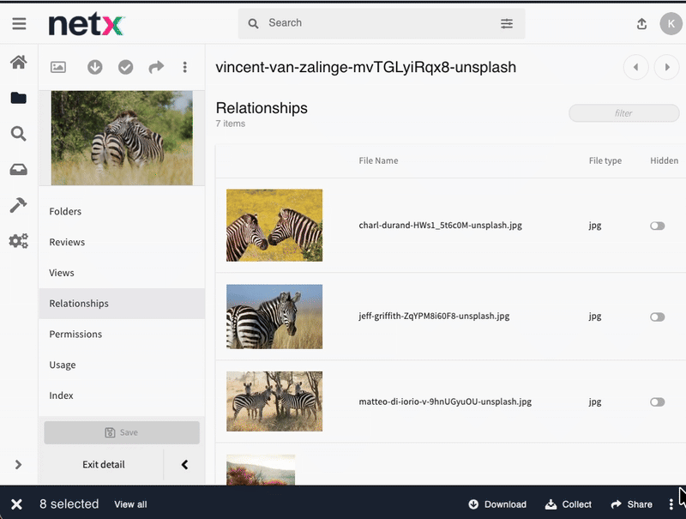The image size is (686, 519).
Task: Collapse the detail panel with left chevron
Action: 184,465
